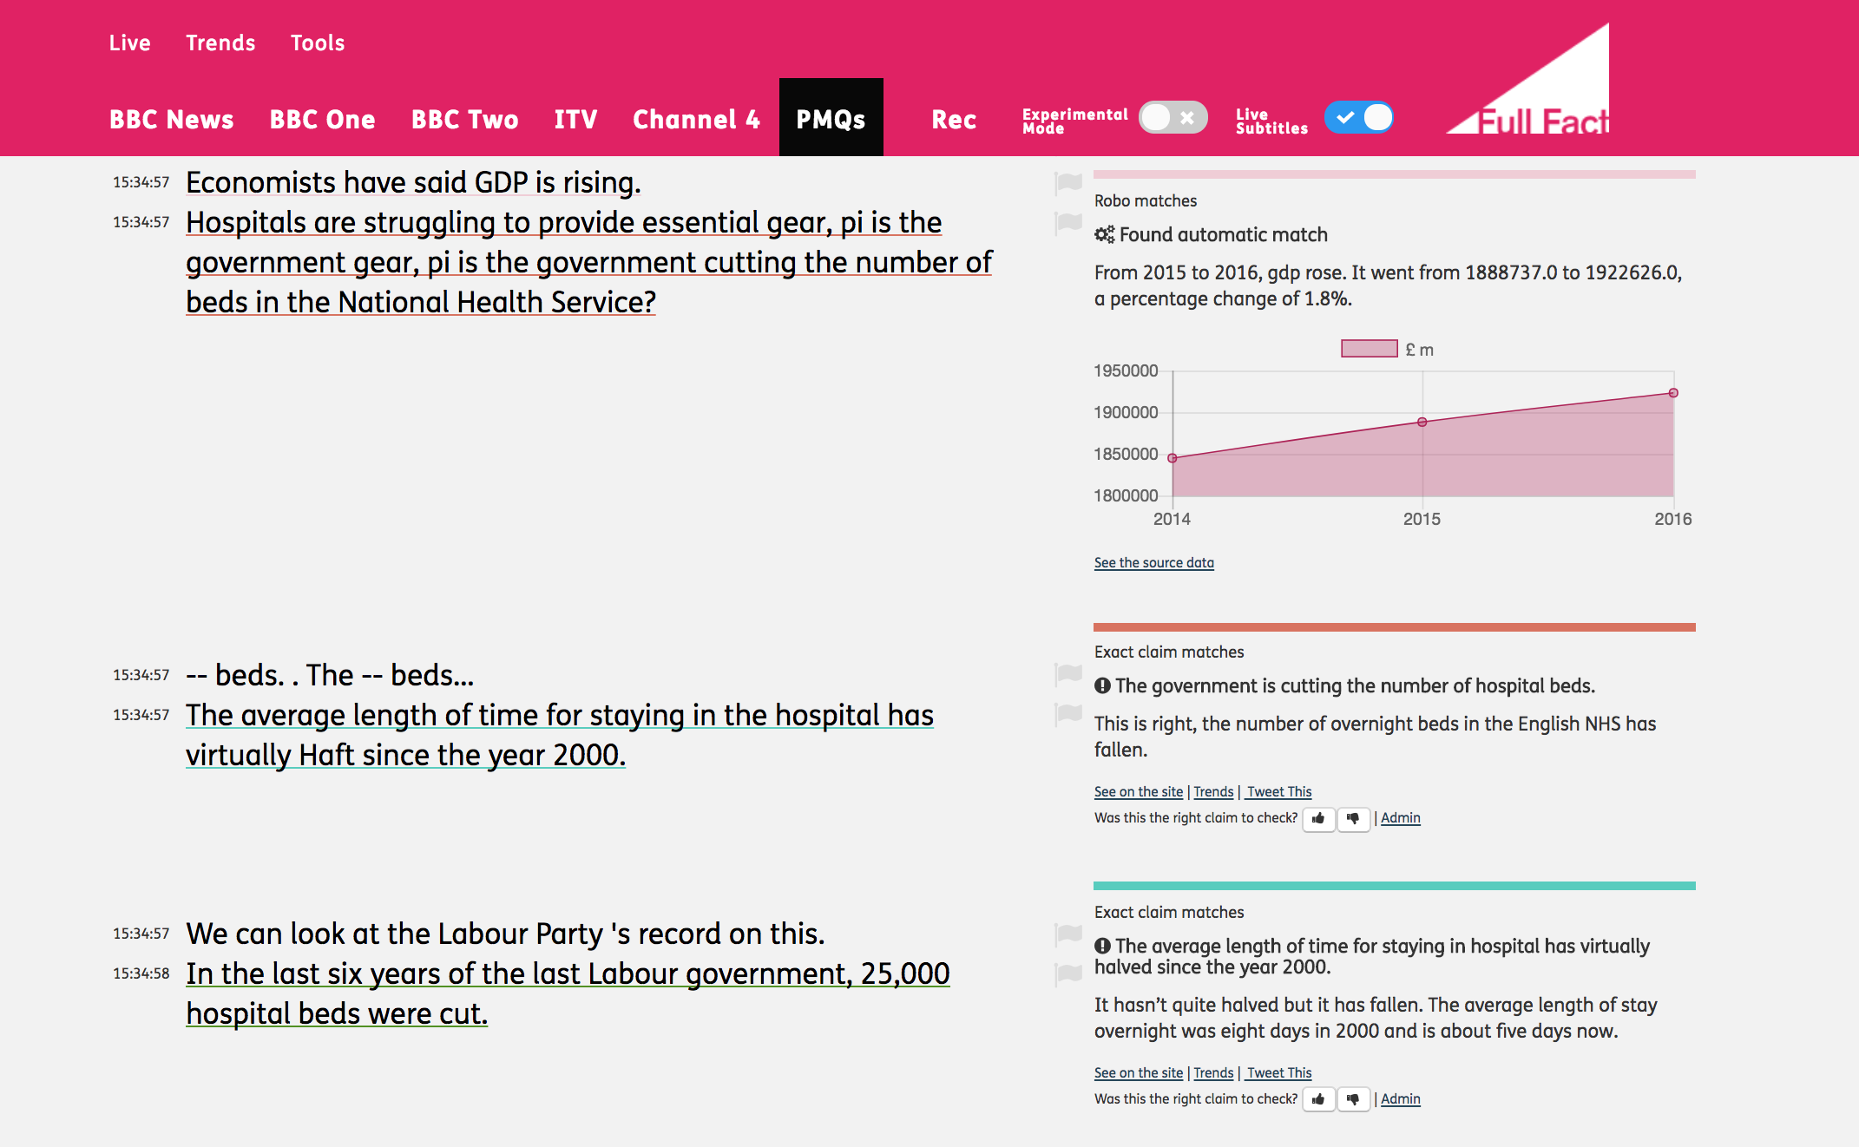The width and height of the screenshot is (1859, 1147).
Task: Flag the 'average length of time' sentence
Action: (1068, 714)
